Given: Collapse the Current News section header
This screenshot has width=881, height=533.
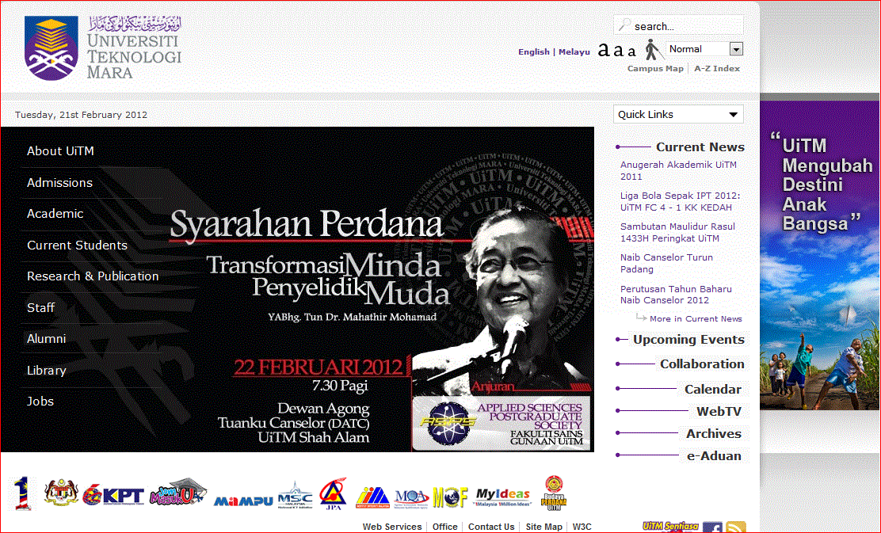Looking at the screenshot, I should tap(700, 147).
